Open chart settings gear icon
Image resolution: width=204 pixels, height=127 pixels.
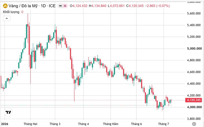[194, 124]
